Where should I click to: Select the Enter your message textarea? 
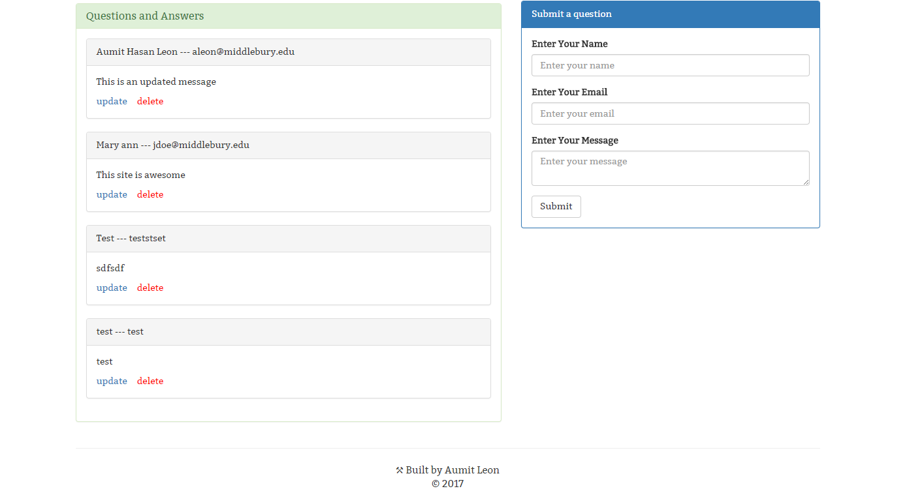[671, 168]
